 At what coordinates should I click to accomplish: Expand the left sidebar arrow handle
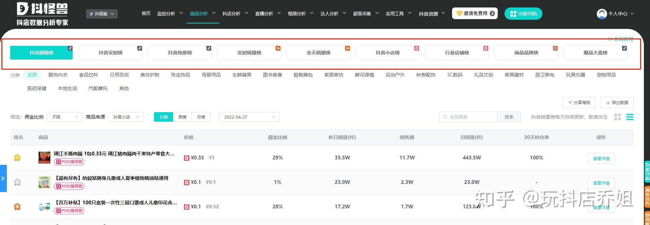point(3,178)
